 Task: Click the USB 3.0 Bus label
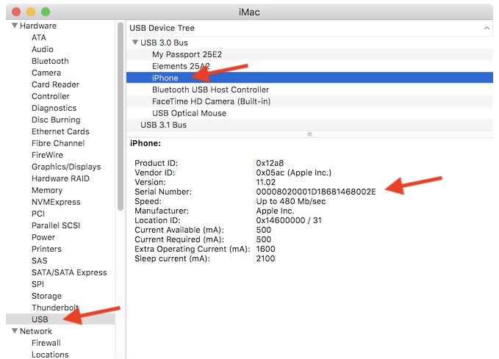164,43
